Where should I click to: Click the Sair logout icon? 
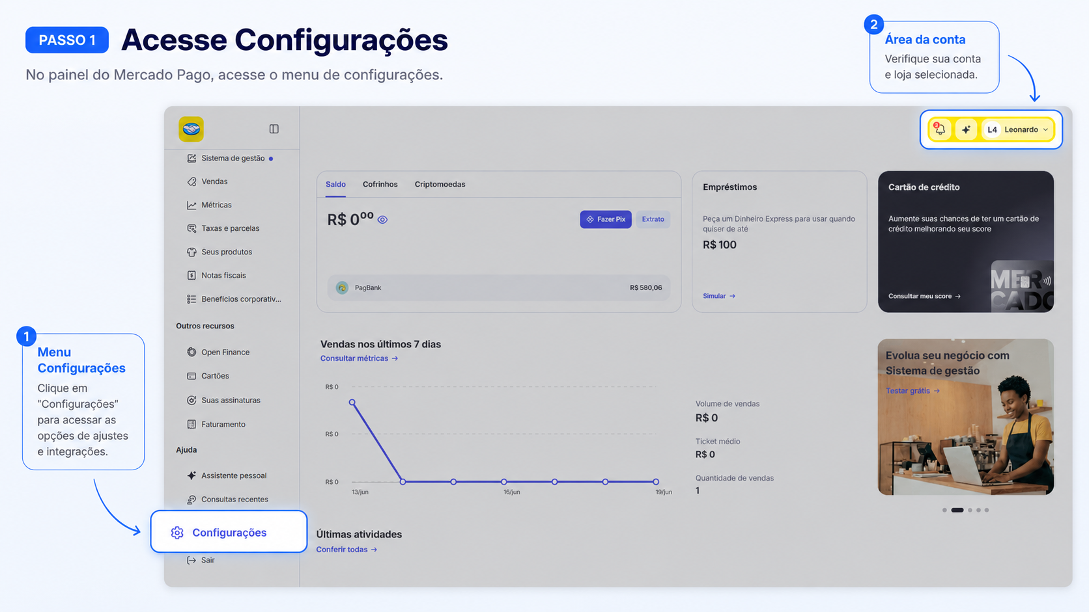point(191,560)
